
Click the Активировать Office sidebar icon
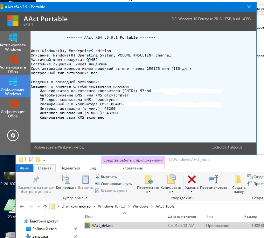13,60
